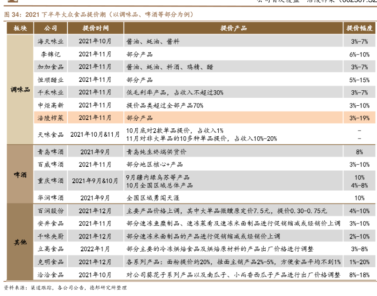This screenshot has height=296, width=377.
Task: Select company name "天味食品"
Action: click(51, 135)
